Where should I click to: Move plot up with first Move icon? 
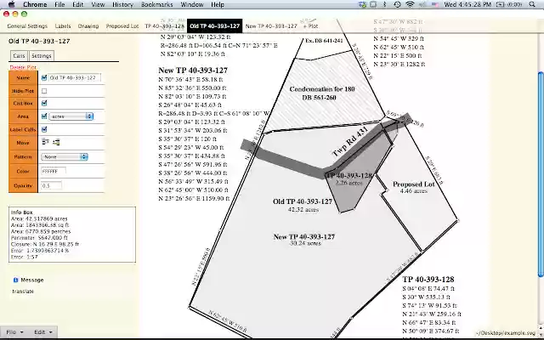(45, 142)
